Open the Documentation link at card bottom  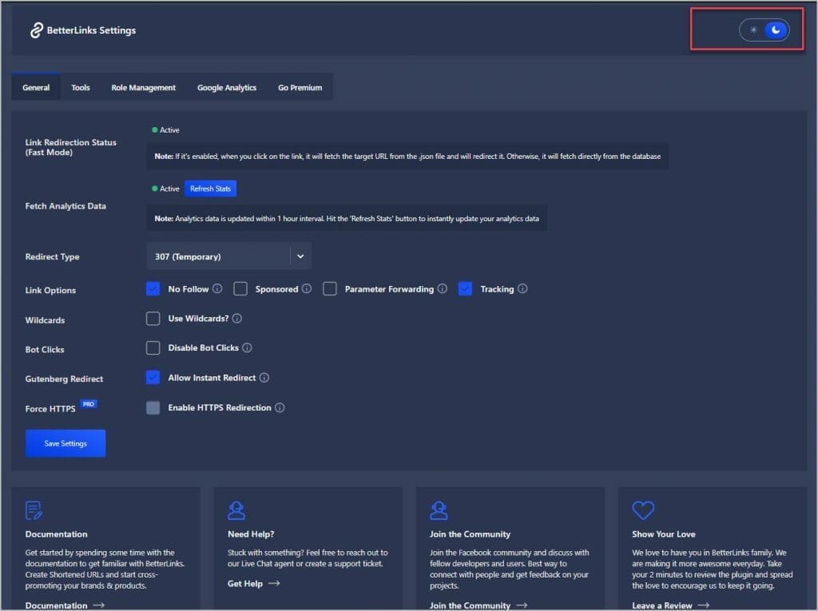pos(57,605)
